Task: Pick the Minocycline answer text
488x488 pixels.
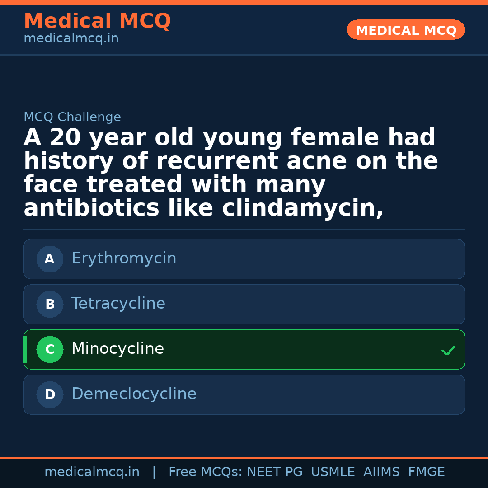Action: click(117, 349)
